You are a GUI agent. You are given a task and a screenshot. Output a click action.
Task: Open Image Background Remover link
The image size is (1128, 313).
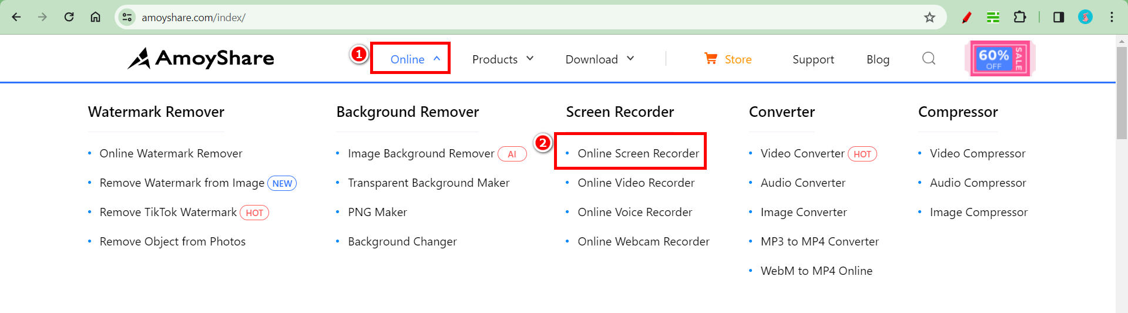(x=421, y=153)
